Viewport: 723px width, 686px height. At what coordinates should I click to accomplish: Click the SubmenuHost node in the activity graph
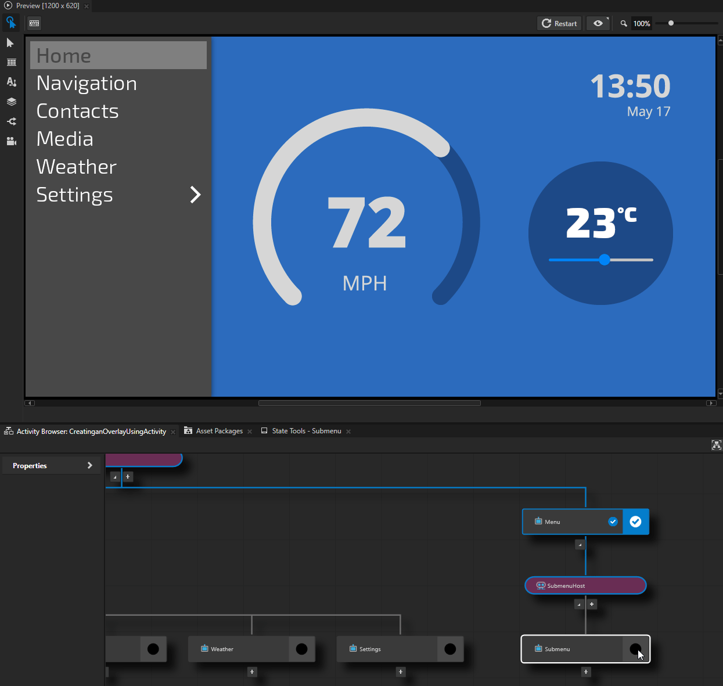(585, 586)
